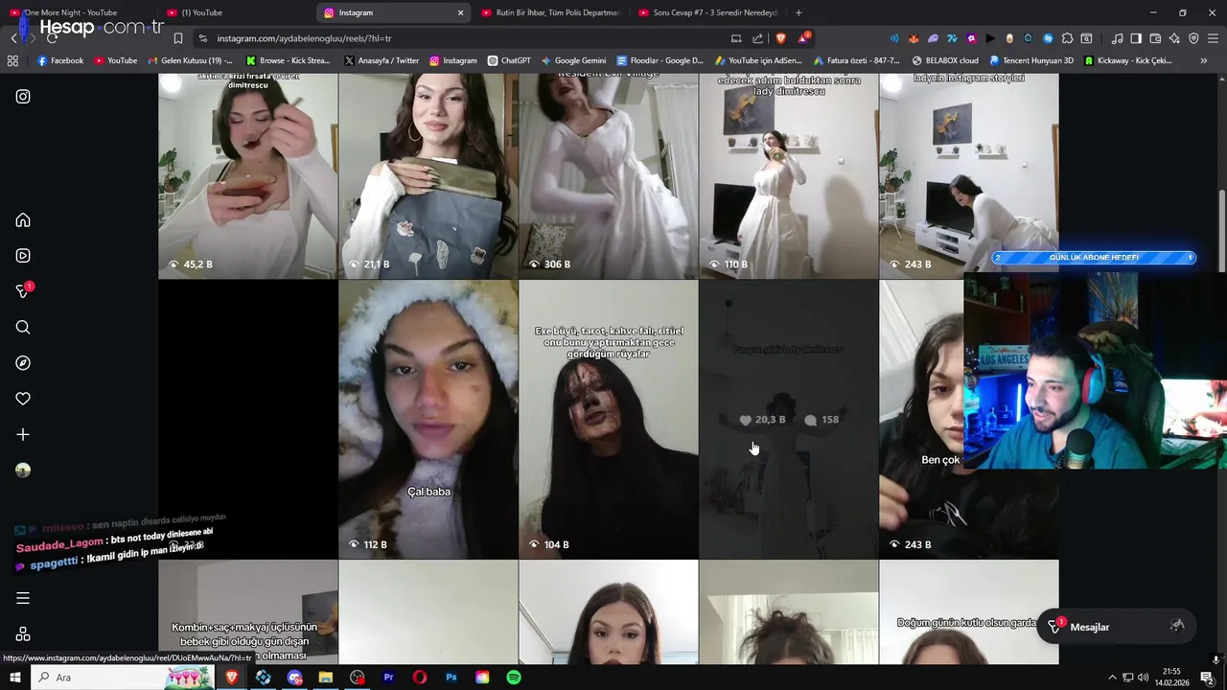
Task: Open the reel with 21,1 B views
Action: point(428,176)
